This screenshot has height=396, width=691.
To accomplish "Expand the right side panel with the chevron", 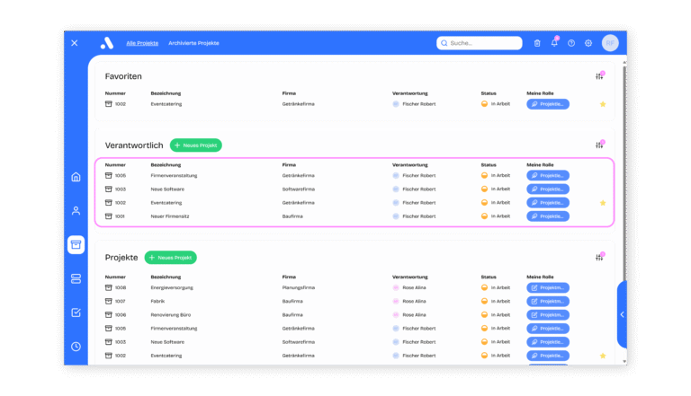I will [x=622, y=314].
